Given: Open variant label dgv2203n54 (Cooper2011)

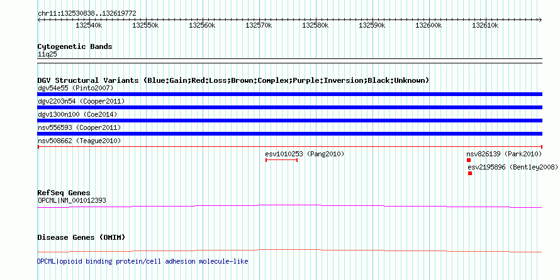Looking at the screenshot, I should pyautogui.click(x=81, y=101).
